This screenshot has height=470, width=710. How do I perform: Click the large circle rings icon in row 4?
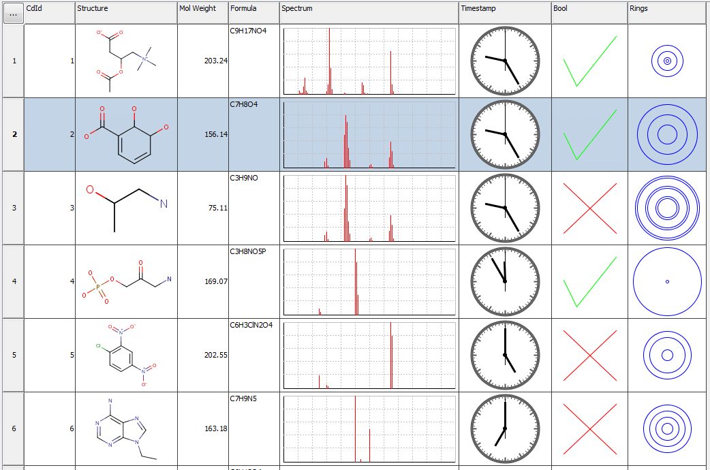tap(667, 282)
